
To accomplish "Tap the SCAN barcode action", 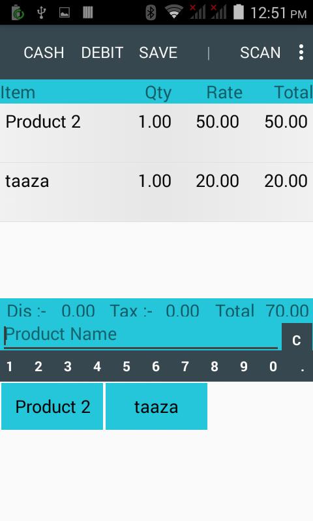I will tap(260, 53).
